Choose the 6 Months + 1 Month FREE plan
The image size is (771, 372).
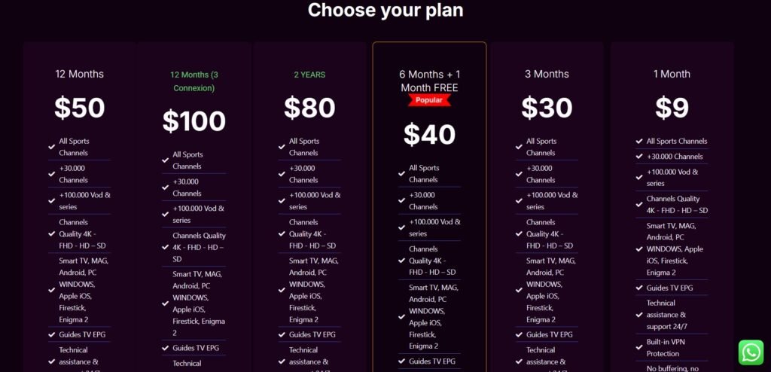[429, 81]
